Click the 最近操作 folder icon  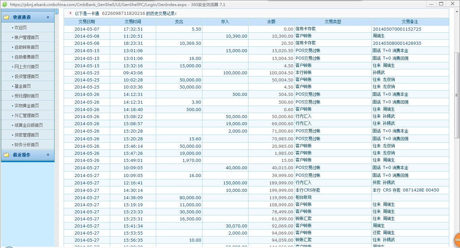[x=6, y=155]
